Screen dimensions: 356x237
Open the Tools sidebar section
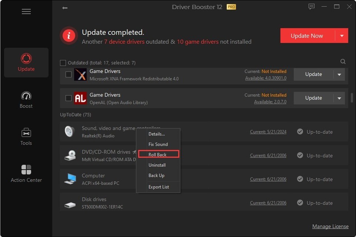(26, 137)
